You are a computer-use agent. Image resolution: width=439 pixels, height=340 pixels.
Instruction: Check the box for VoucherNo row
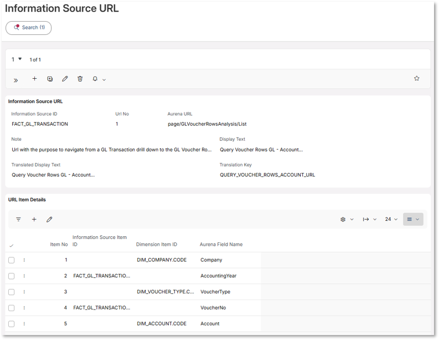point(11,308)
